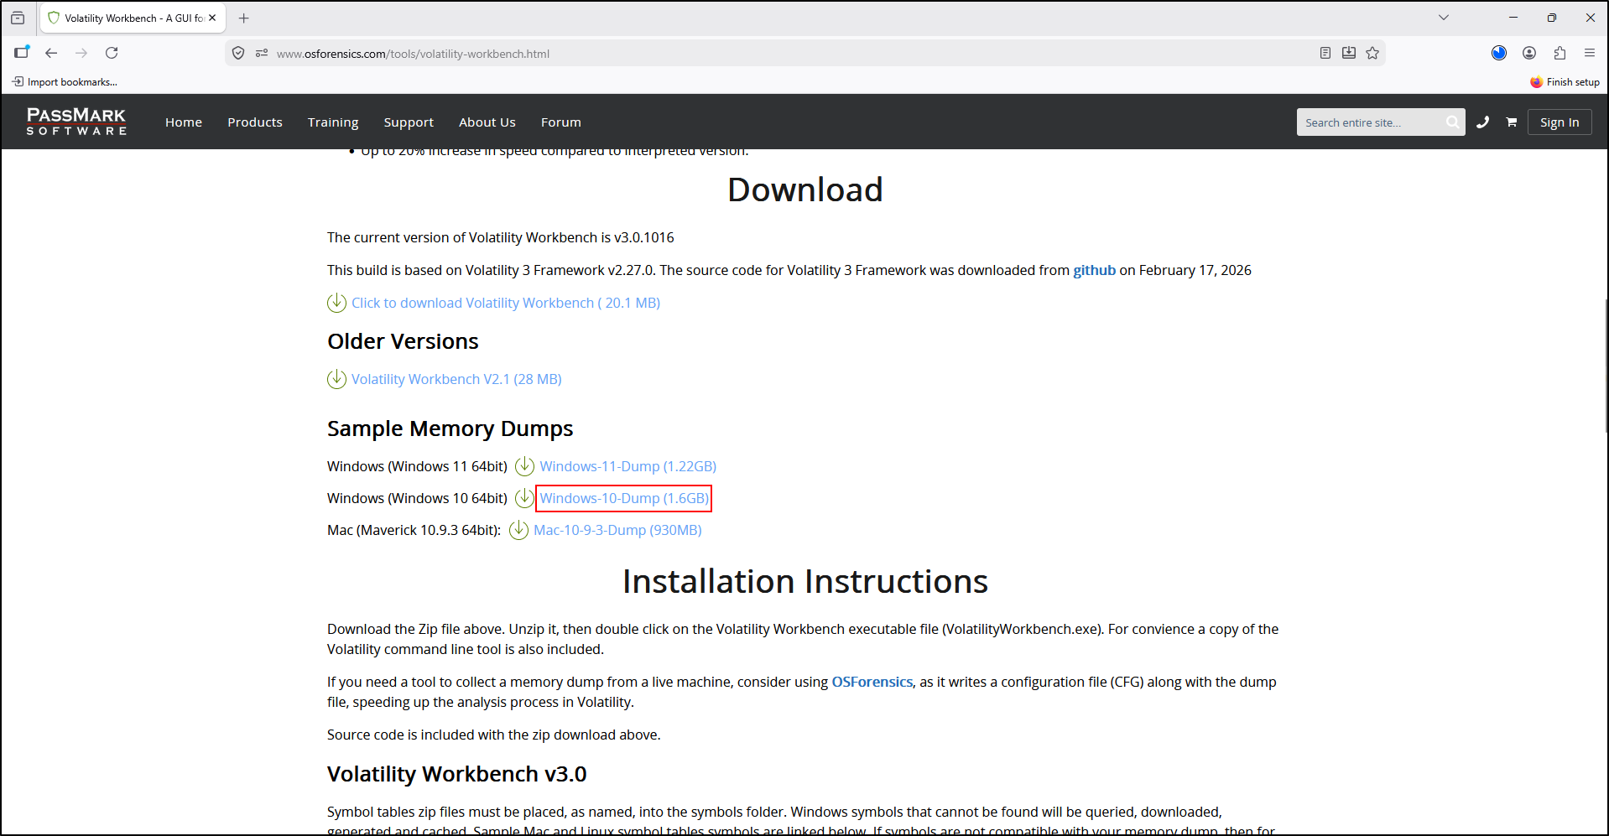Image resolution: width=1609 pixels, height=836 pixels.
Task: Open the Training menu item
Action: point(333,122)
